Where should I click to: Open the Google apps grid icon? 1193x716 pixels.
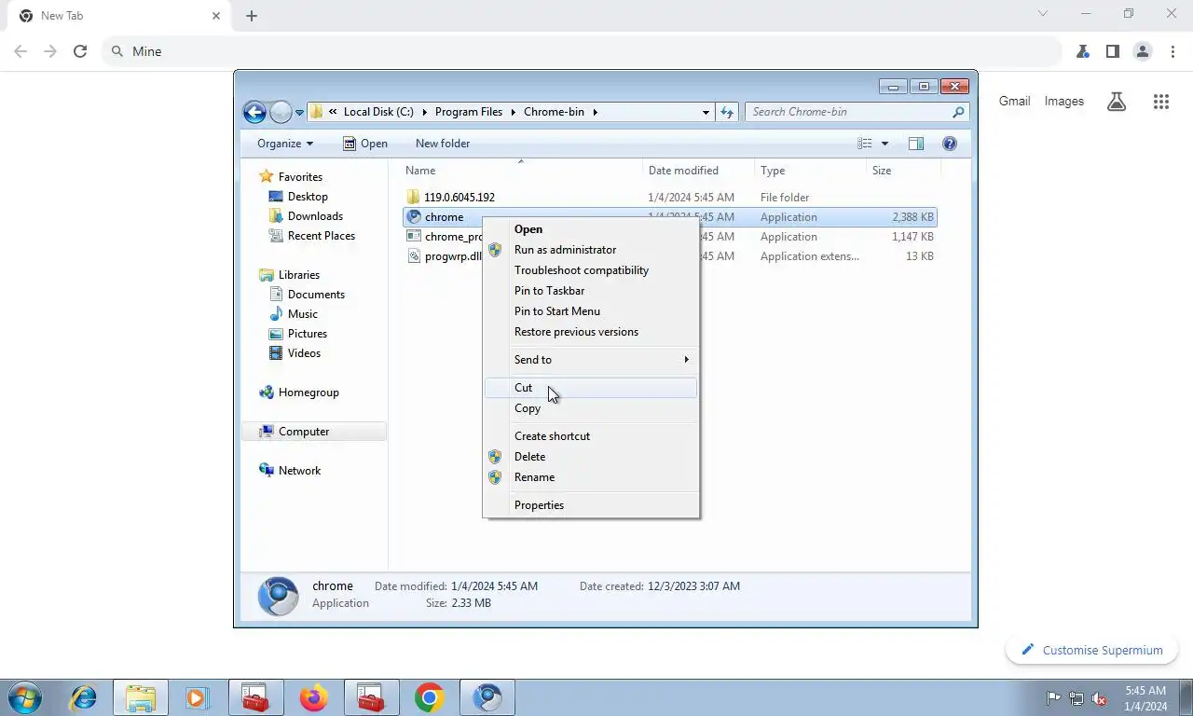click(x=1160, y=102)
